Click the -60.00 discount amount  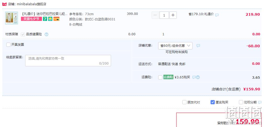253,46
